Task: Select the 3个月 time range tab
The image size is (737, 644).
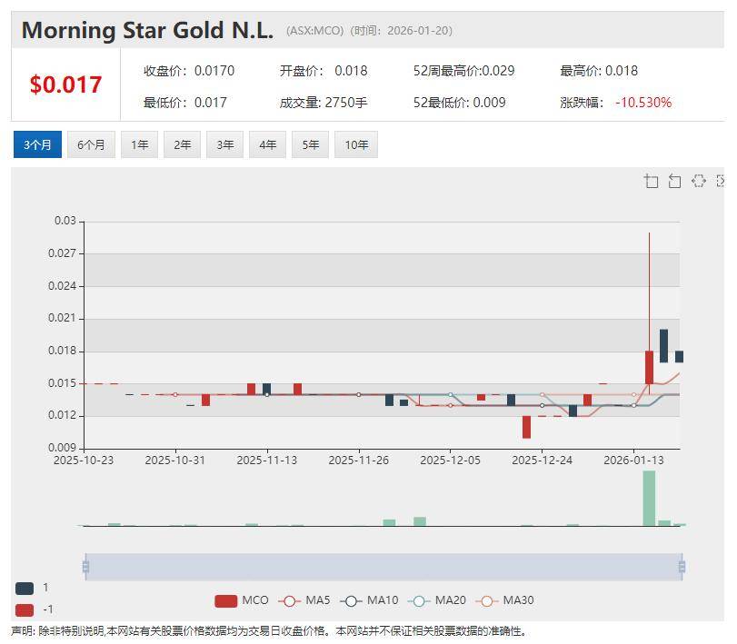Action: coord(37,144)
